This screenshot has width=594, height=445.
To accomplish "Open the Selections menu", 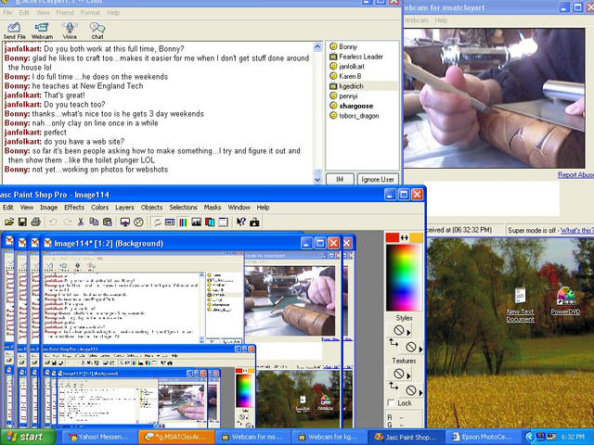I will (184, 208).
